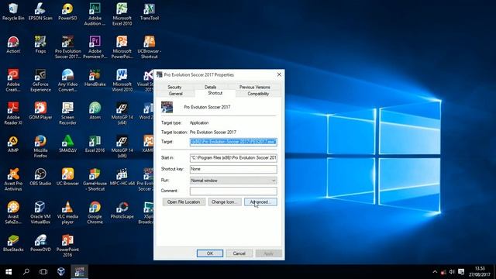Select the Action! desktop icon
496x279 pixels.
[13, 45]
